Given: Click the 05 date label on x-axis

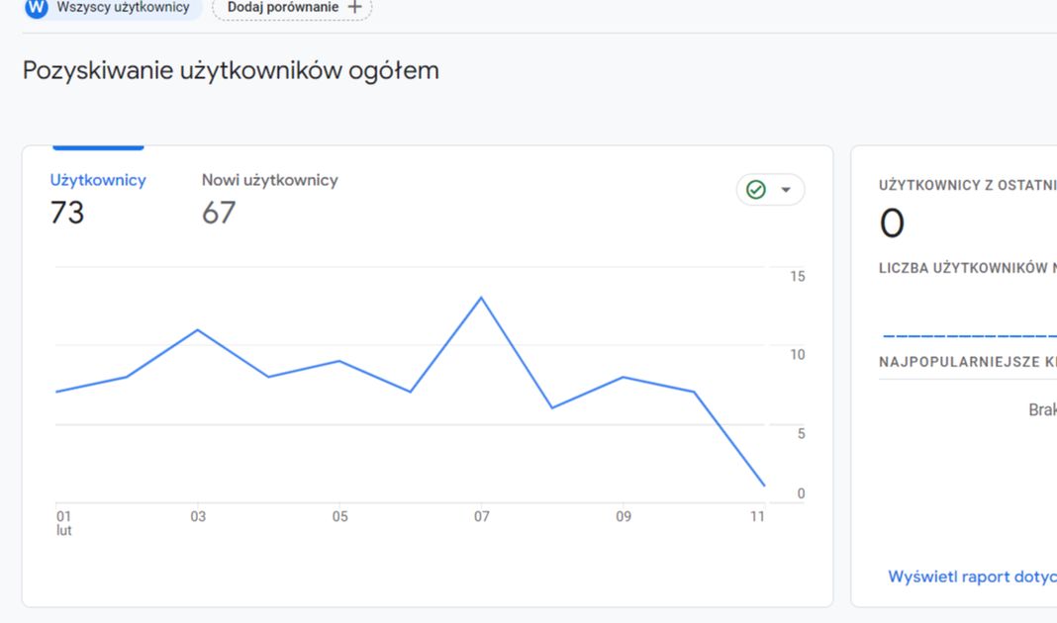Looking at the screenshot, I should pyautogui.click(x=339, y=516).
